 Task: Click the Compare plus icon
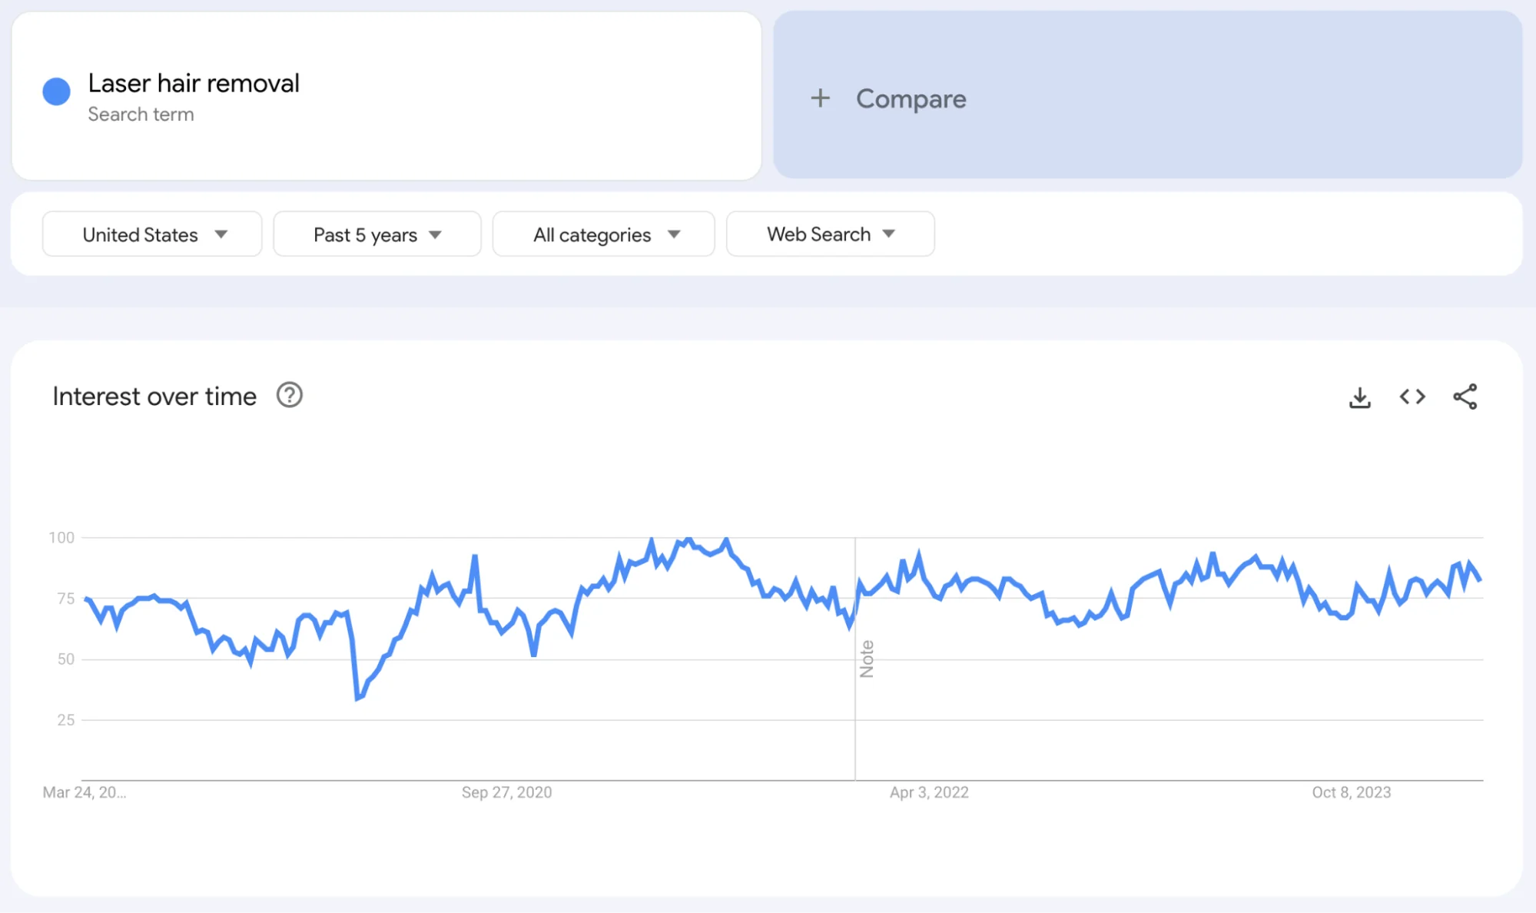click(x=820, y=98)
